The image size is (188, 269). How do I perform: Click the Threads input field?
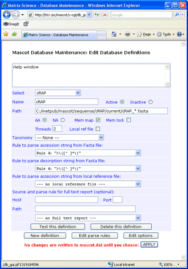(x=57, y=129)
